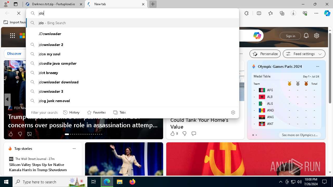Choose the JDownloader suggestion

(x=132, y=34)
